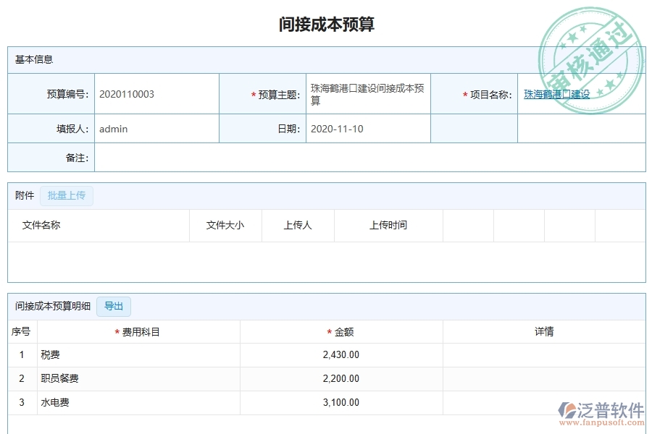Viewport: 652px width, 434px height.
Task: Open the 珠海鹤港口建设 project link
Action: click(556, 93)
